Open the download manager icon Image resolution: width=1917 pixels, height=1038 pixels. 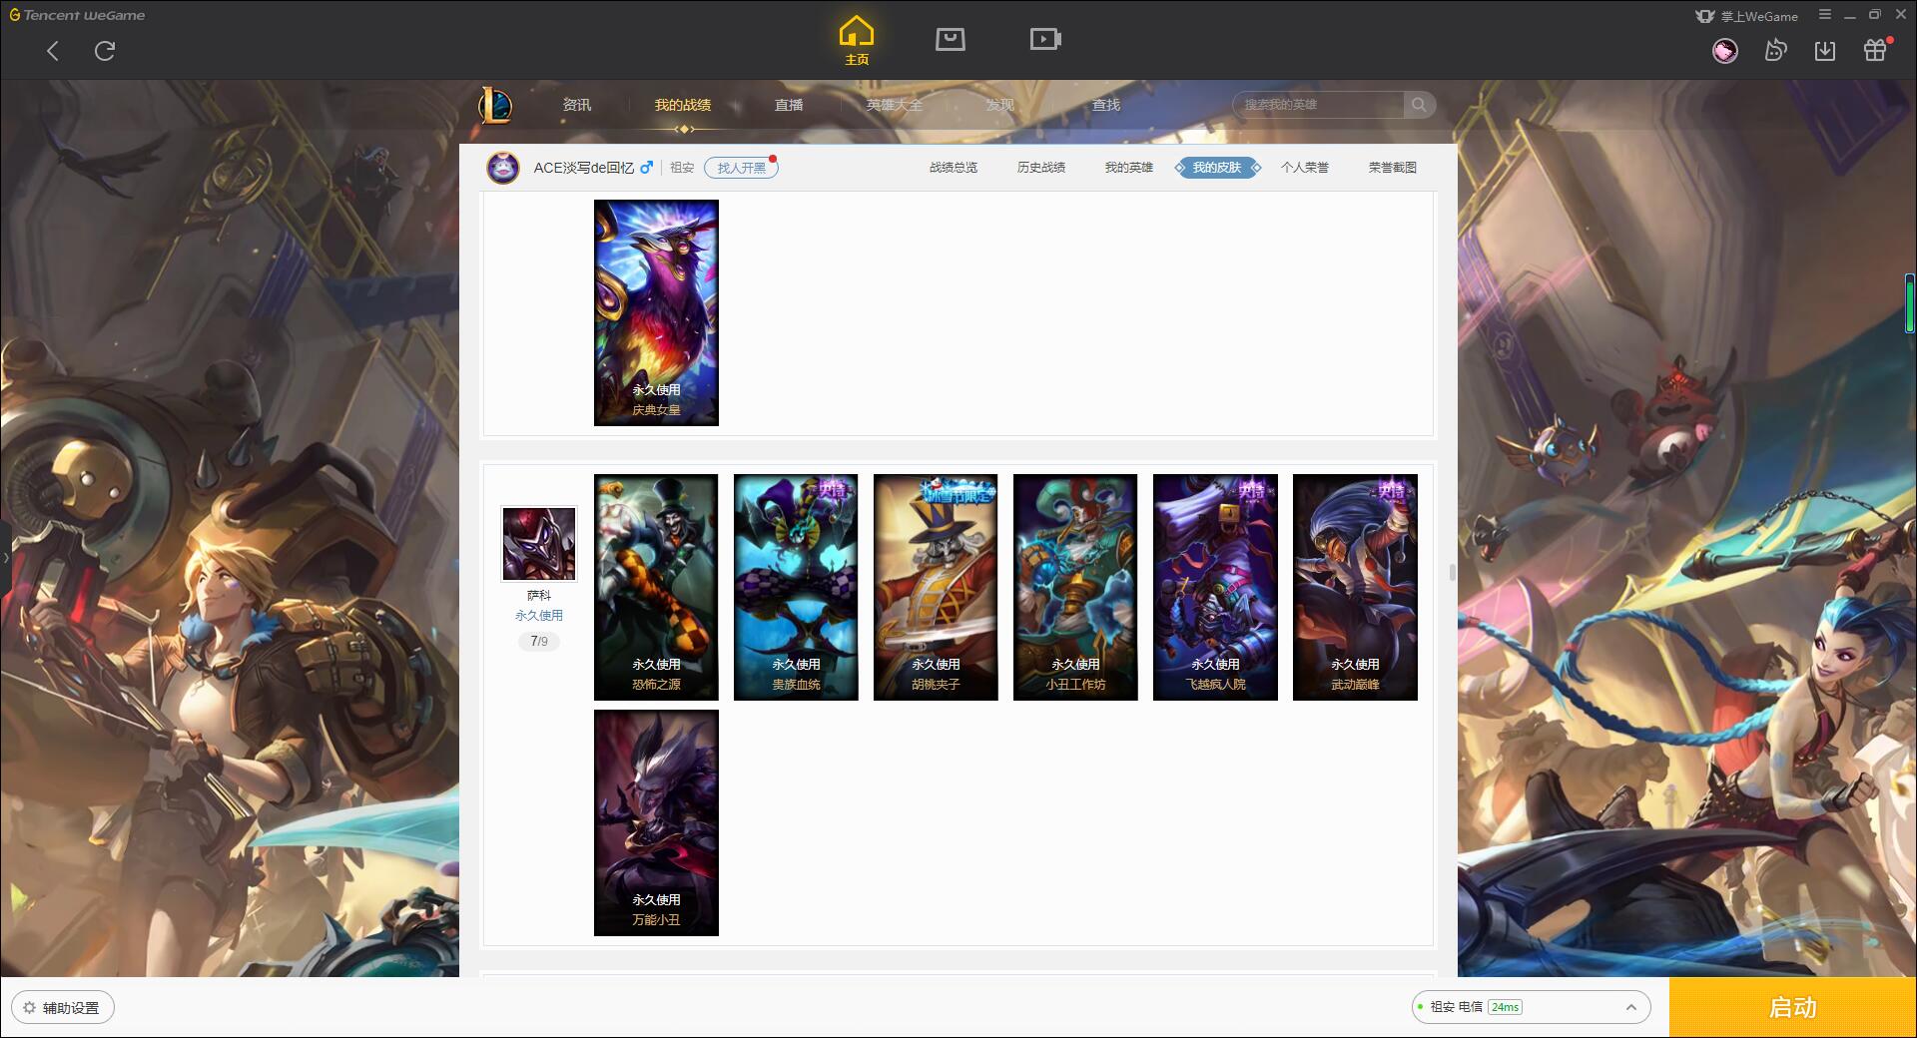pyautogui.click(x=1825, y=51)
